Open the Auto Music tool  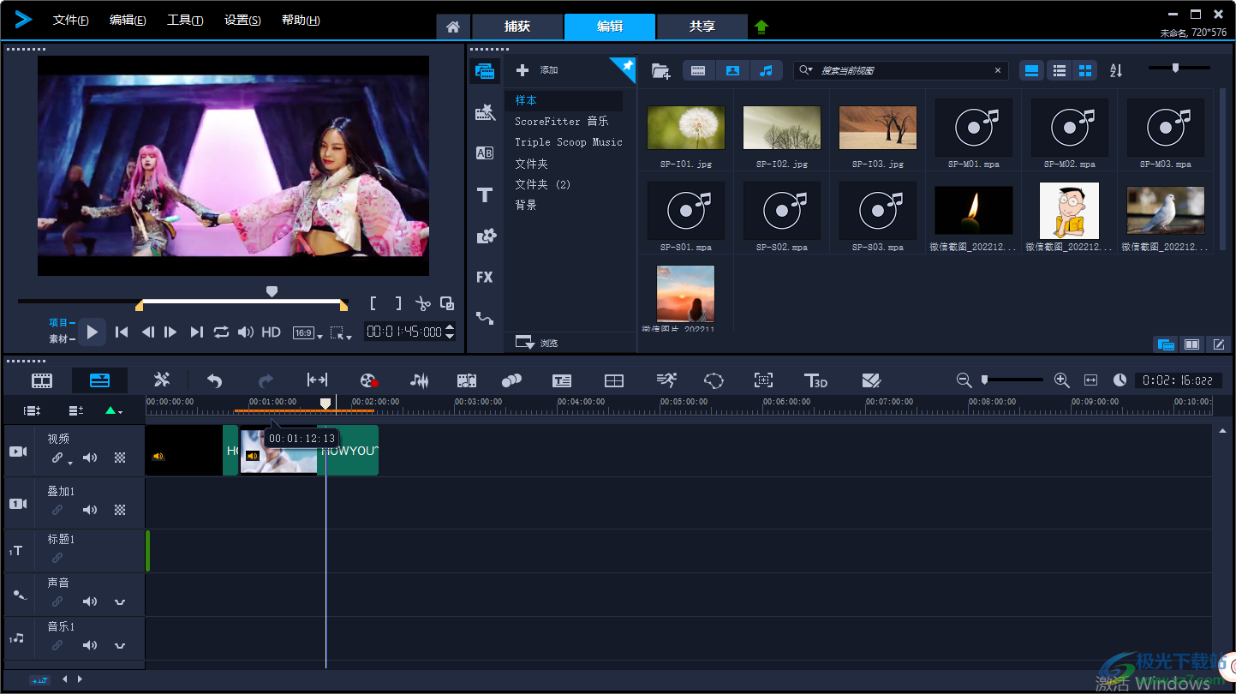[x=467, y=380]
